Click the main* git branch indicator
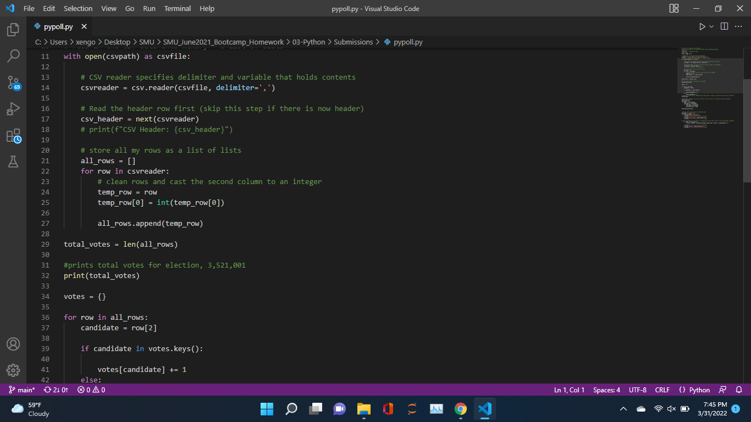 coord(22,390)
